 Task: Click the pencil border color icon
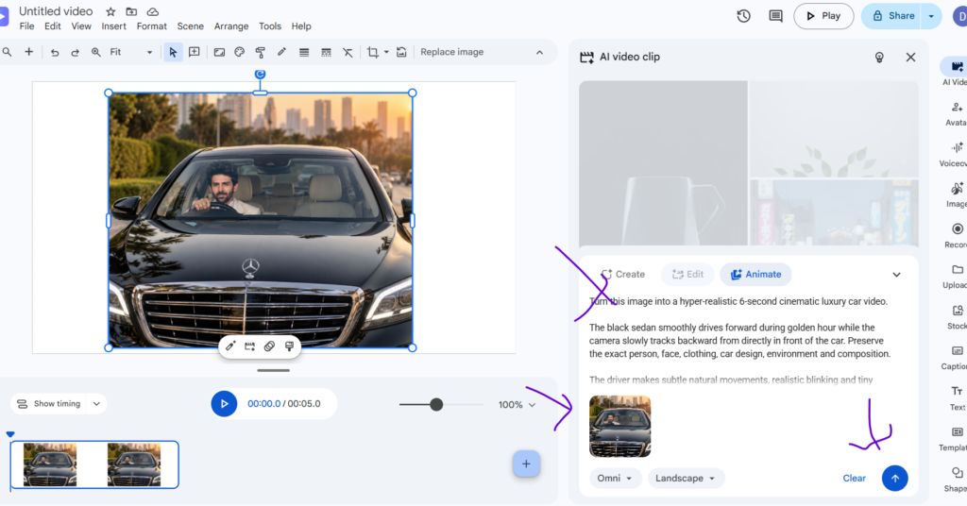(x=281, y=52)
